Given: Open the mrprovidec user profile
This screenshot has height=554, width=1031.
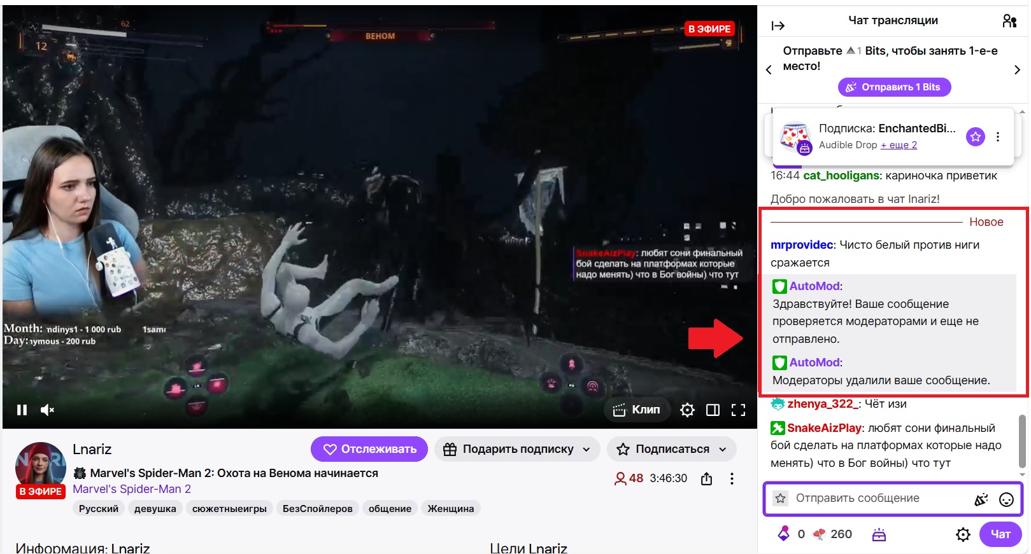Looking at the screenshot, I should pos(802,245).
